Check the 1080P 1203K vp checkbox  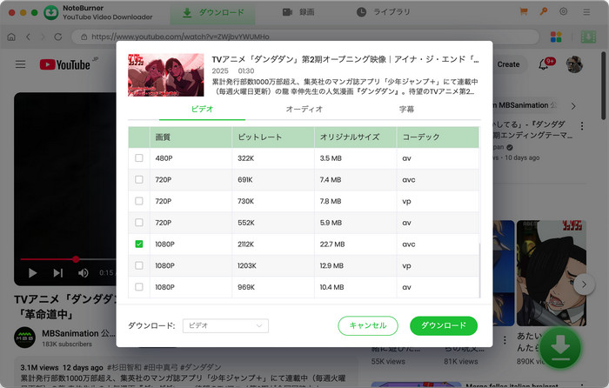[138, 265]
